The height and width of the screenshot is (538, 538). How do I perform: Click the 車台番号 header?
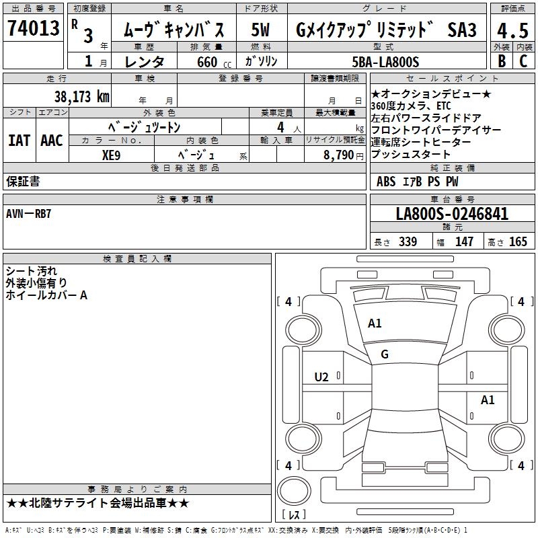452,199
